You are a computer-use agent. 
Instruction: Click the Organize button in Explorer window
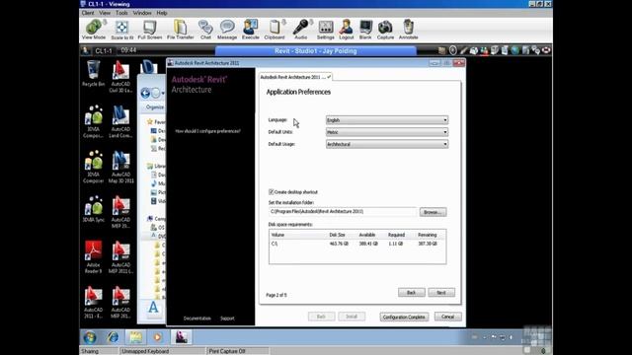[155, 107]
